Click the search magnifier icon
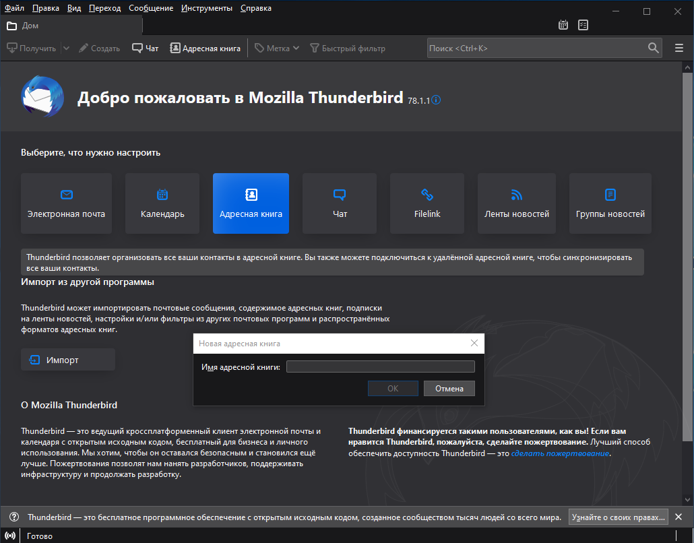Image resolution: width=694 pixels, height=543 pixels. coord(654,48)
